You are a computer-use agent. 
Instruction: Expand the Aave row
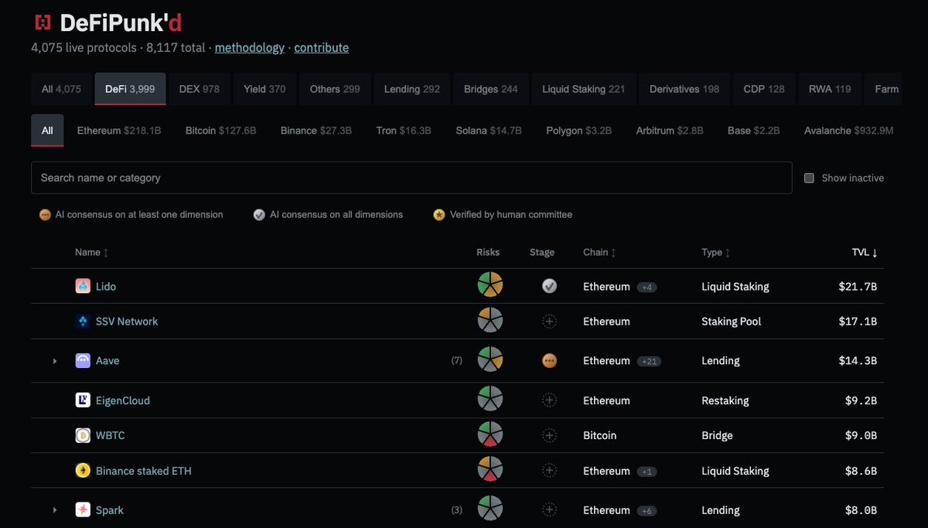[x=55, y=361]
